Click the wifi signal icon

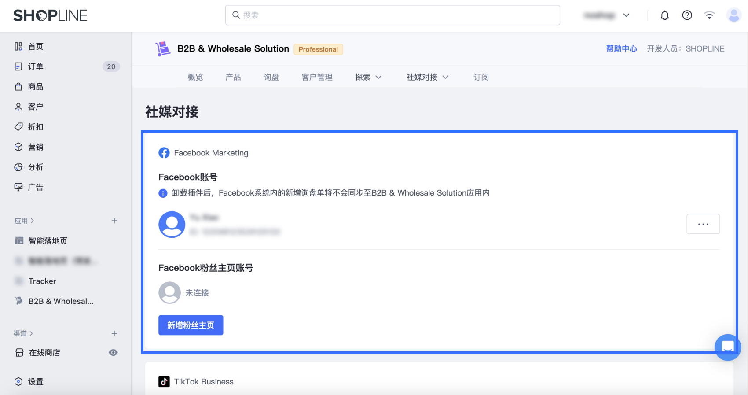[x=709, y=15]
